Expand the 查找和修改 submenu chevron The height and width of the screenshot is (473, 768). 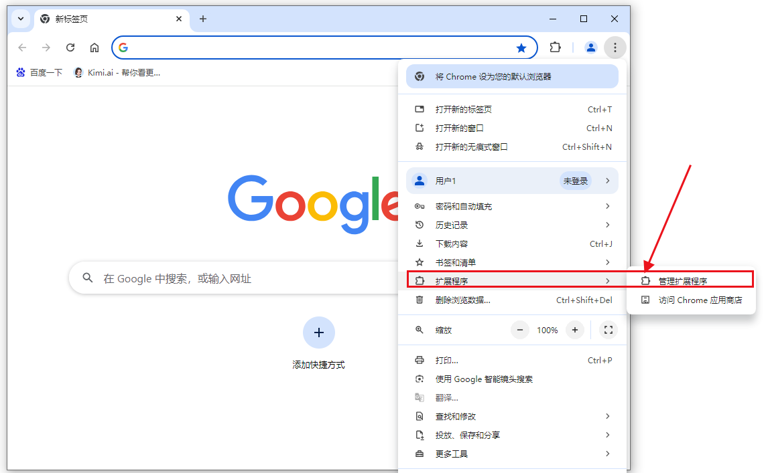pos(607,416)
